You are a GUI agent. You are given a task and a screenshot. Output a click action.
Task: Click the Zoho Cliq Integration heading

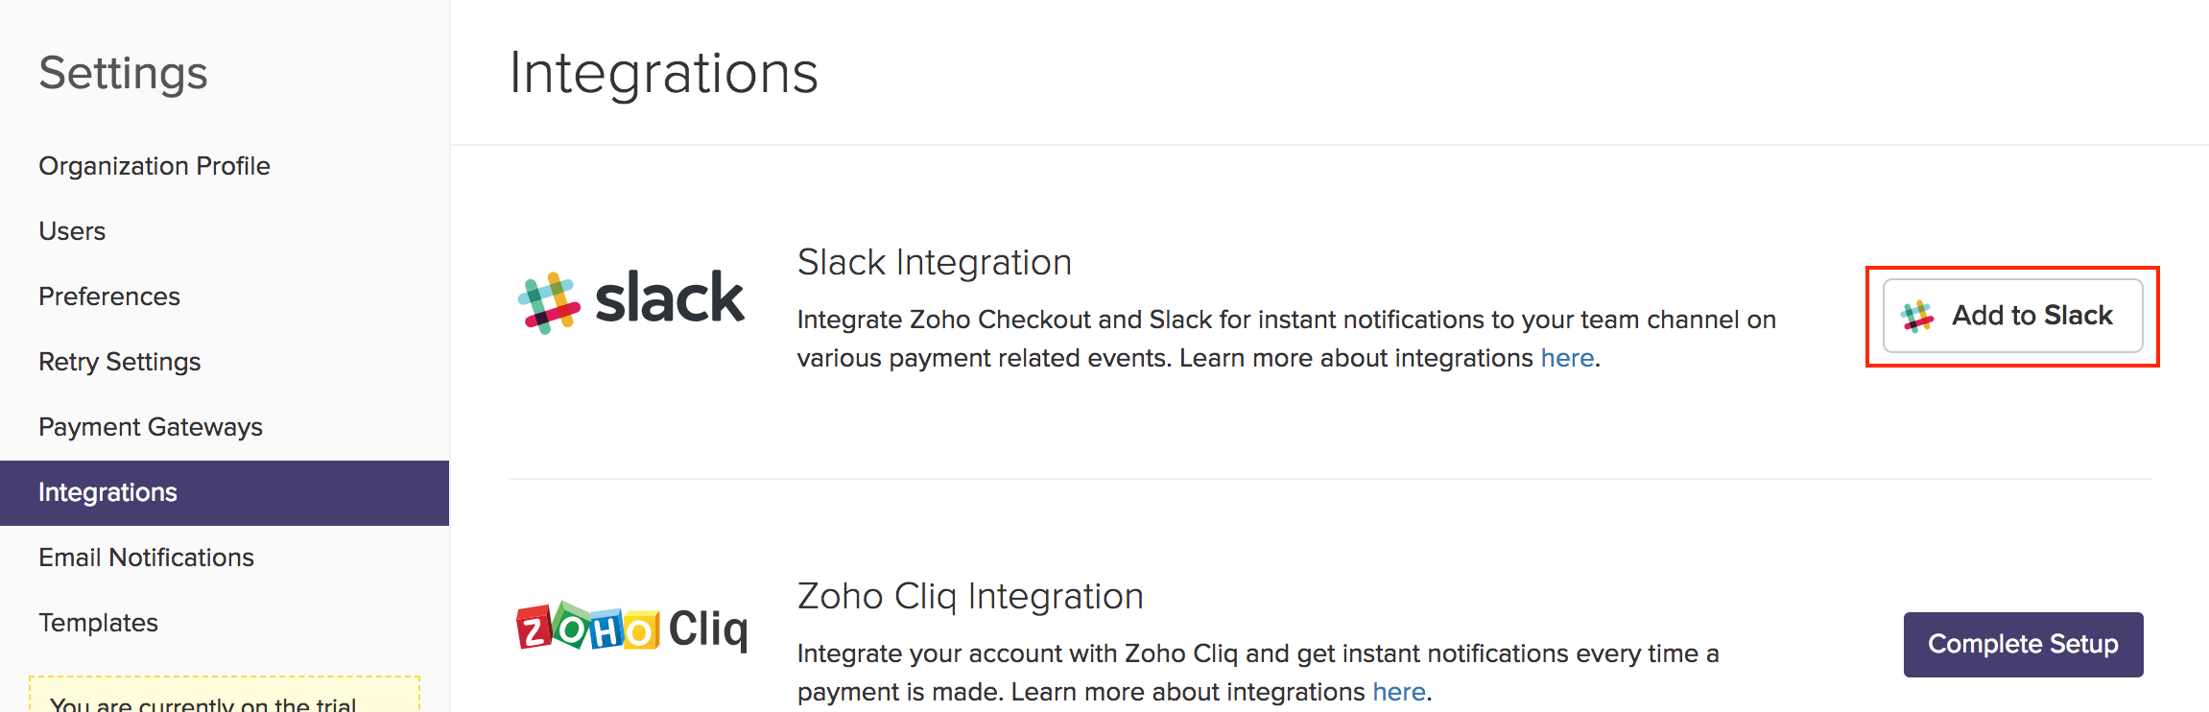[x=970, y=596]
